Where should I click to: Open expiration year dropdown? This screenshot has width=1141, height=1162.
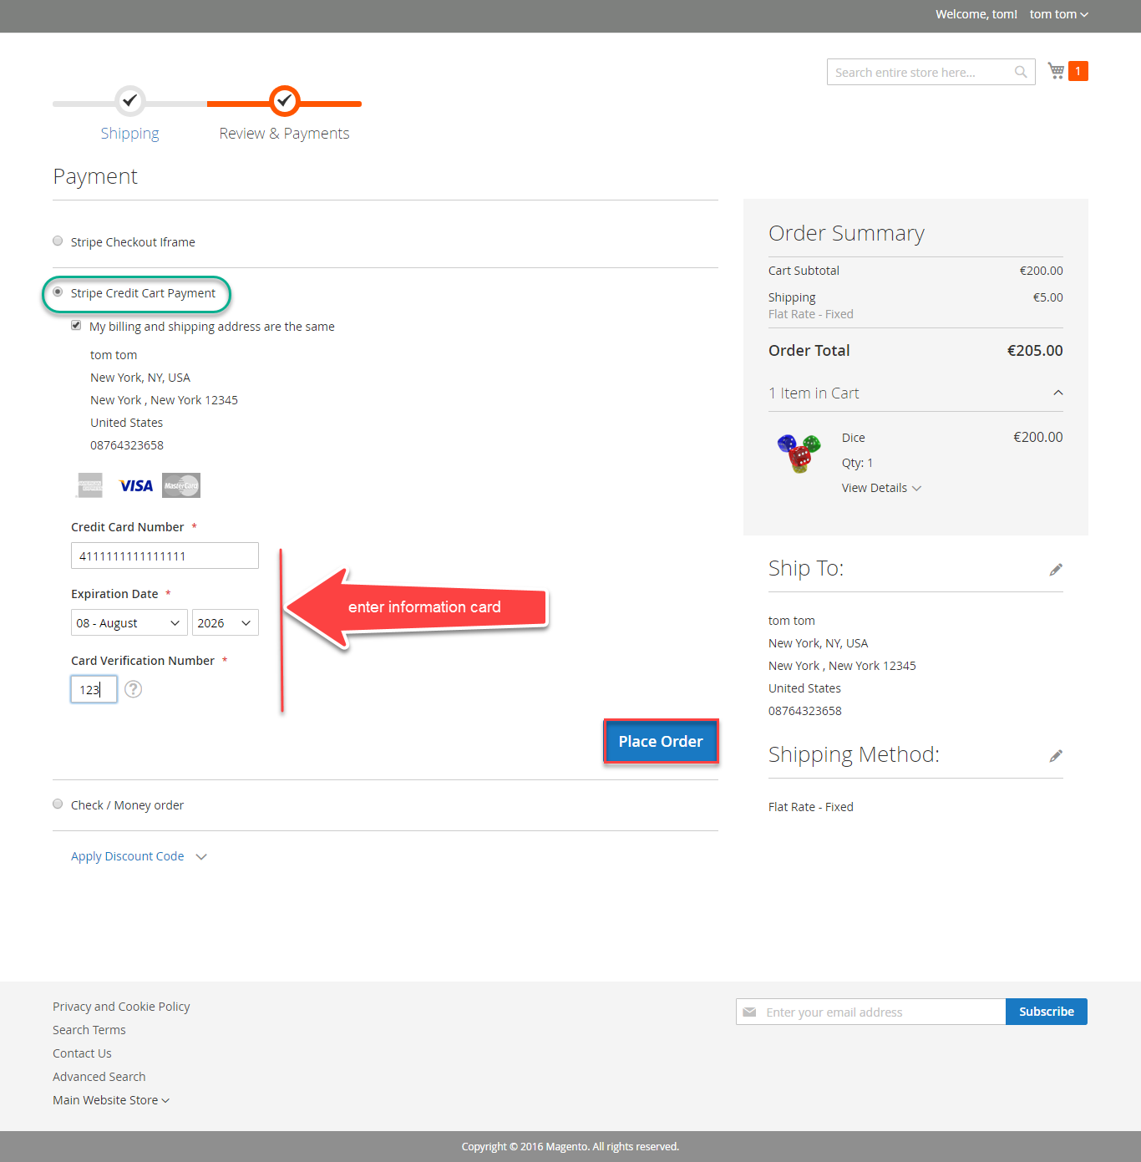(225, 623)
